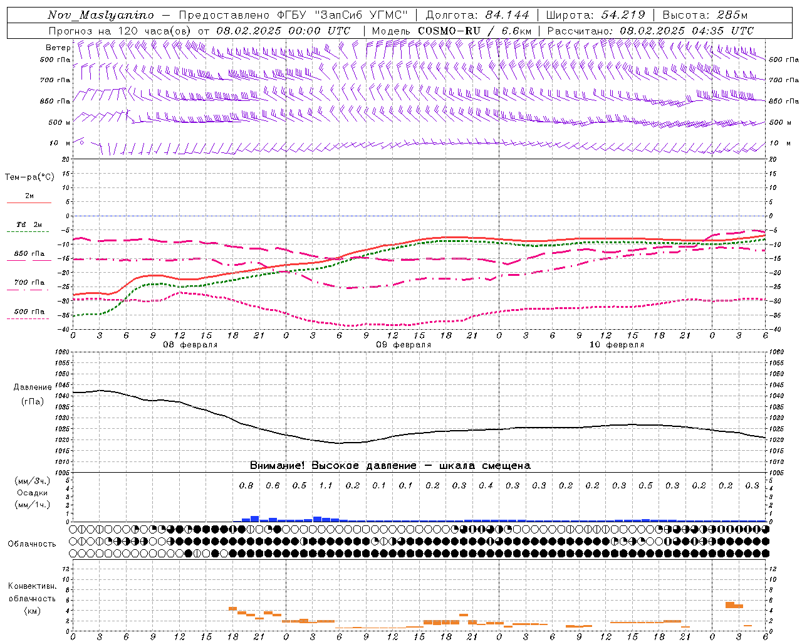This screenshot has height=642, width=802.
Task: Click the Давление (гПа) axis label
Action: click(33, 394)
